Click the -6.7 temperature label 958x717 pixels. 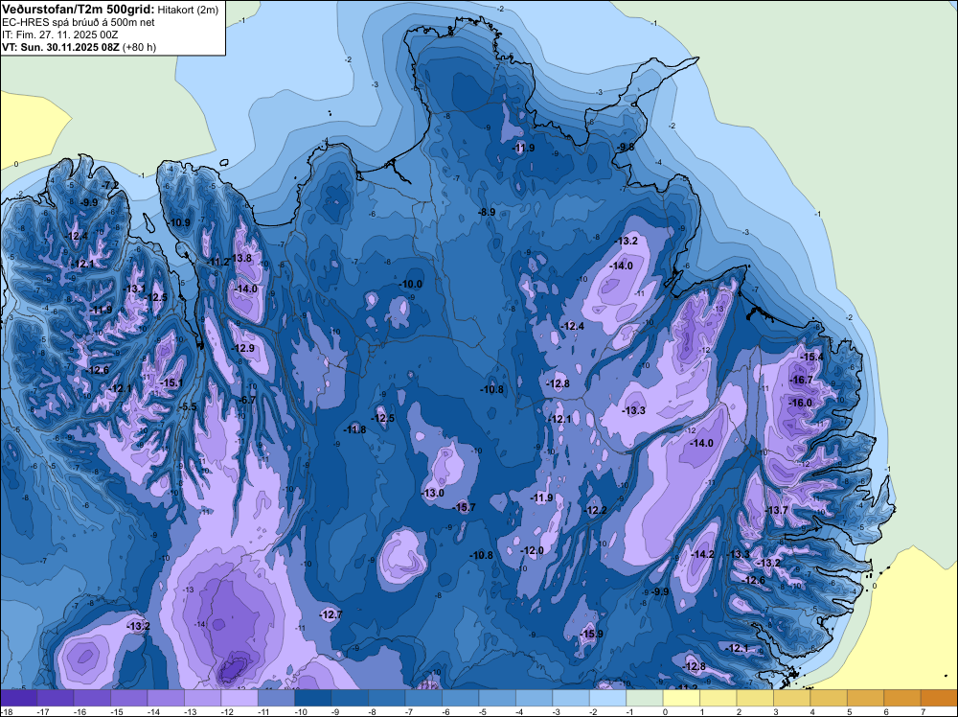pyautogui.click(x=246, y=400)
